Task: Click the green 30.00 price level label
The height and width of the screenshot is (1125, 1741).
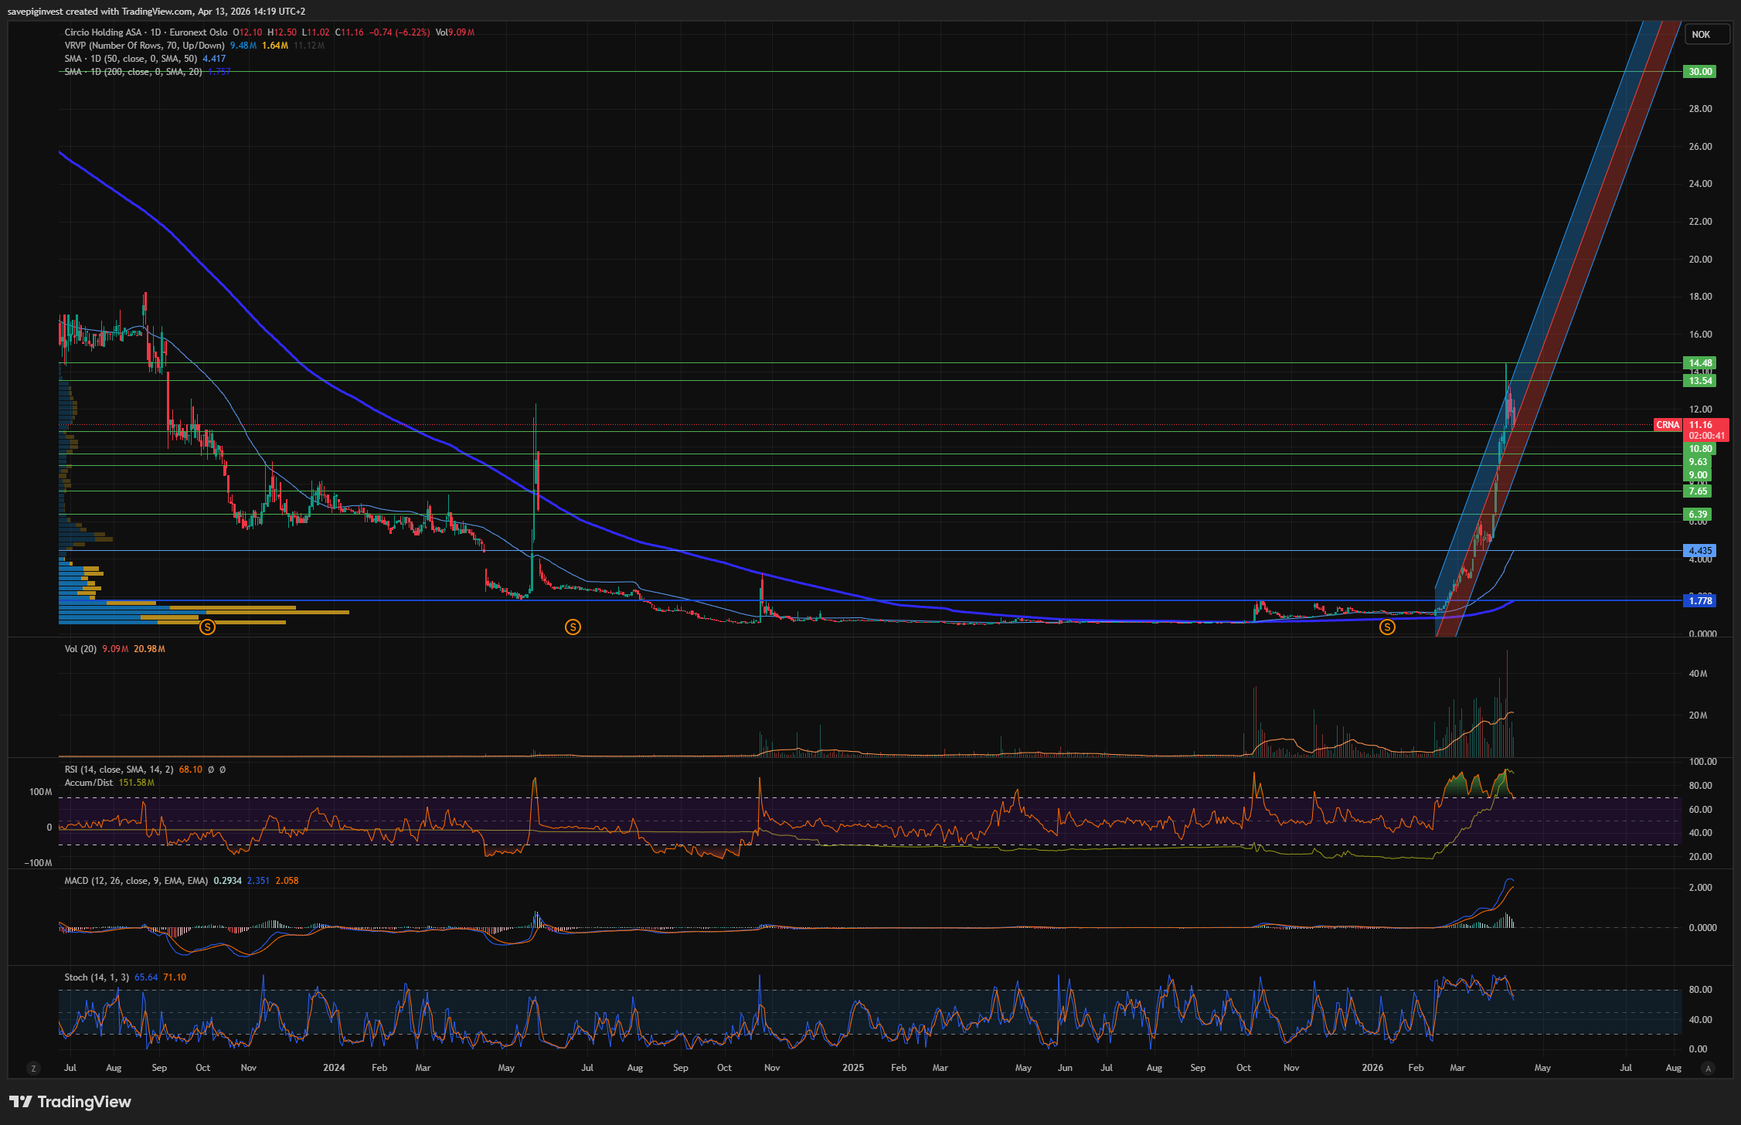Action: point(1699,72)
